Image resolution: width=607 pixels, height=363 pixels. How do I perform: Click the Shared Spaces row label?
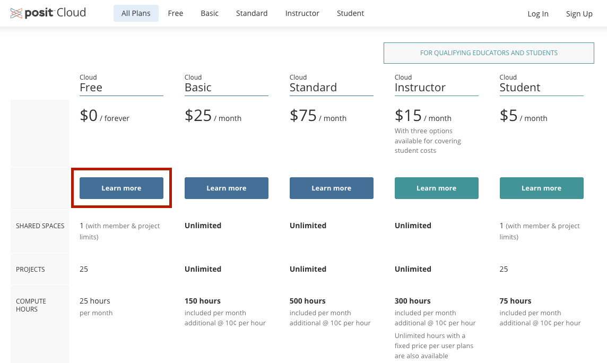(x=40, y=226)
